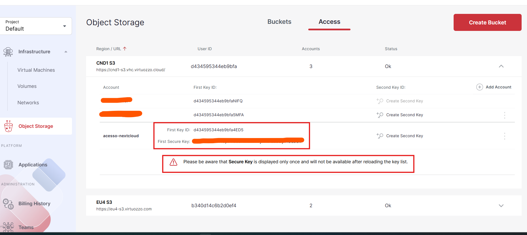This screenshot has height=235, width=527.
Task: Click EU4 S3 URL eu4-s3.virtuozzo.com
Action: [x=124, y=209]
